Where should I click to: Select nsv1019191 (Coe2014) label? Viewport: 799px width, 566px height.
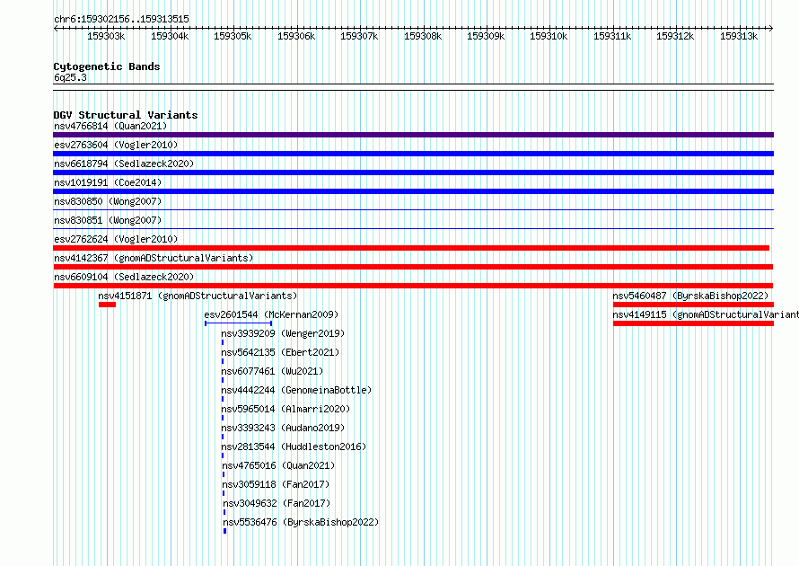(x=108, y=182)
